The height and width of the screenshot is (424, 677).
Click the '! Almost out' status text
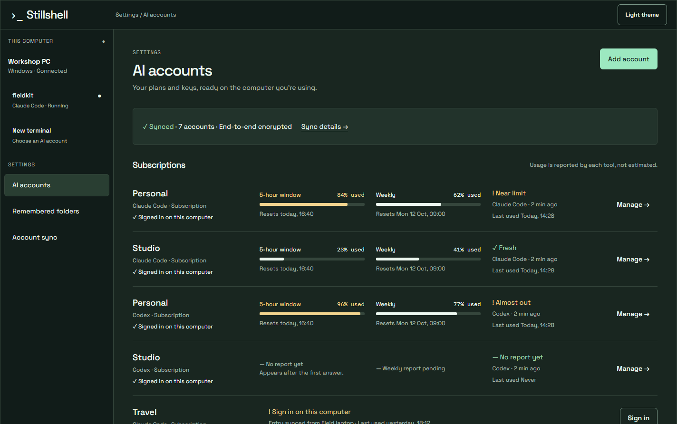pos(511,303)
